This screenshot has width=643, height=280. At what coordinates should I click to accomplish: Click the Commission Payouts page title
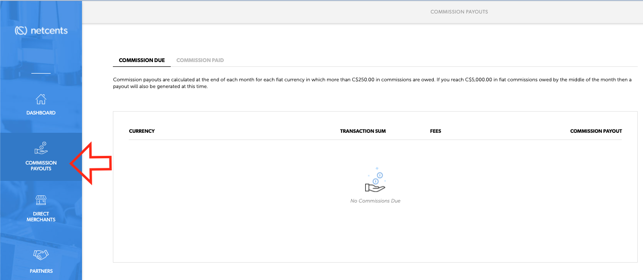pyautogui.click(x=459, y=12)
